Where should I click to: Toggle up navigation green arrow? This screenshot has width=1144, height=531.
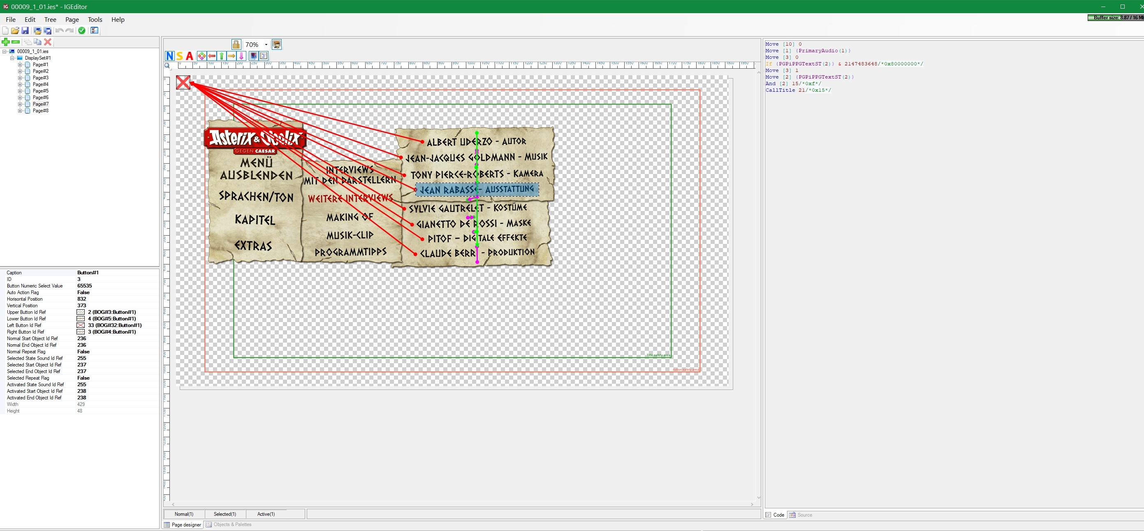222,56
